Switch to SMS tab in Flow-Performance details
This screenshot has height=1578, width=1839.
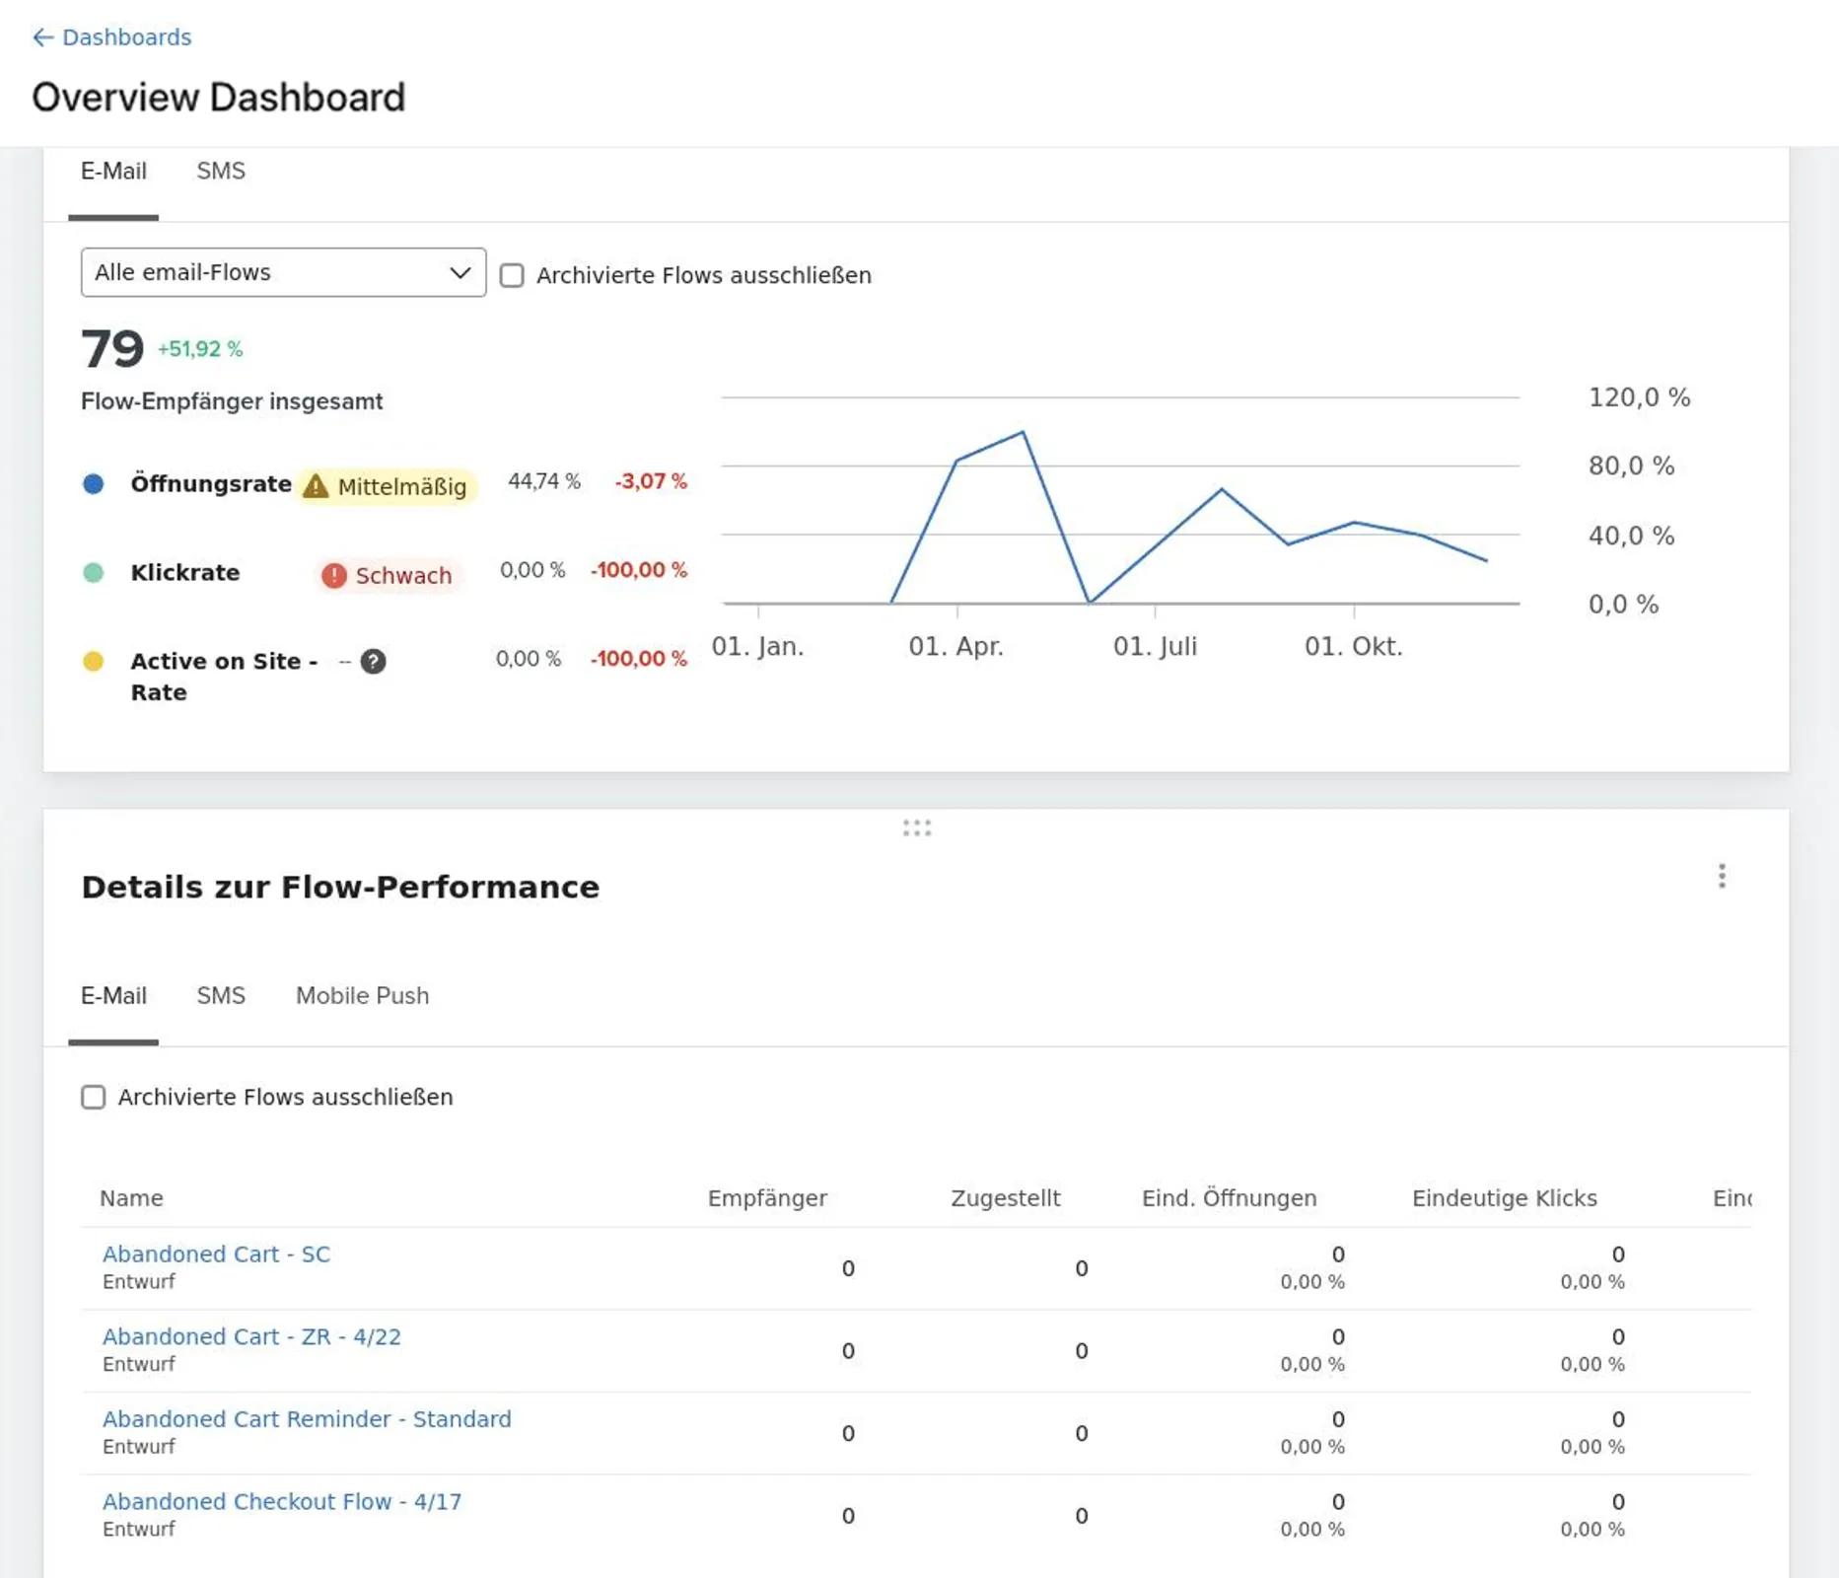(221, 995)
